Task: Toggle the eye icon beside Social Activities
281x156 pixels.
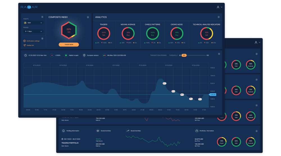Action: coord(98,131)
